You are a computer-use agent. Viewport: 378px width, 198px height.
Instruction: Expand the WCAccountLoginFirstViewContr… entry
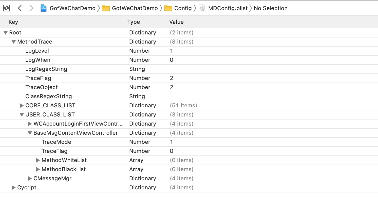click(x=30, y=124)
